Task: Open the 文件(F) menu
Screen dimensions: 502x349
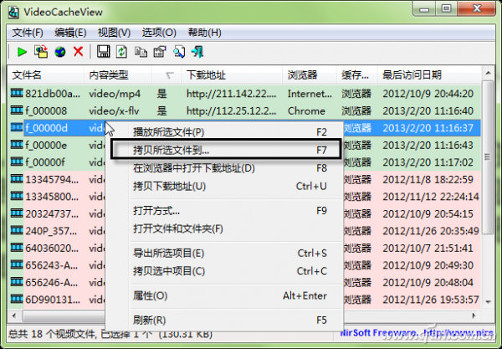Action: [x=28, y=33]
